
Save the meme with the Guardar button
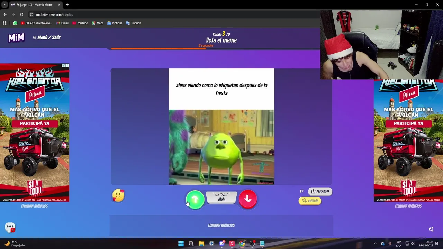tap(310, 201)
